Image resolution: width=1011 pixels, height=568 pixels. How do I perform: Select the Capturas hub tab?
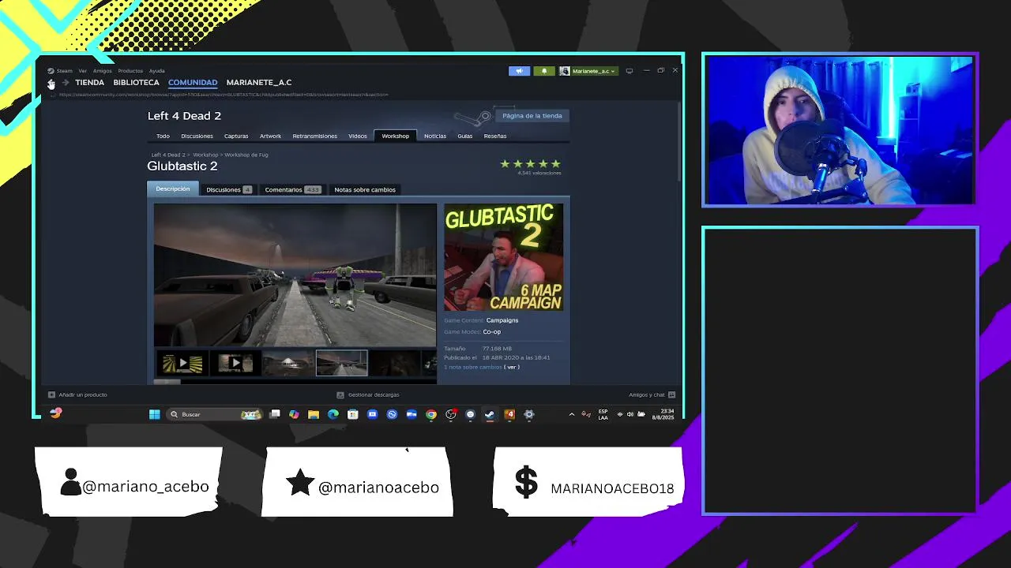coord(236,136)
